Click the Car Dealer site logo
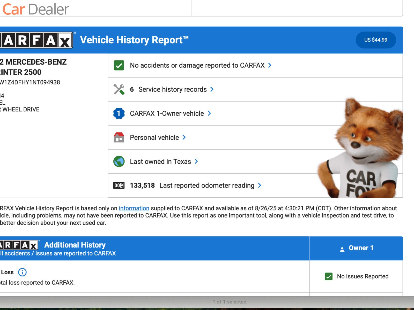The image size is (414, 310). pos(36,9)
